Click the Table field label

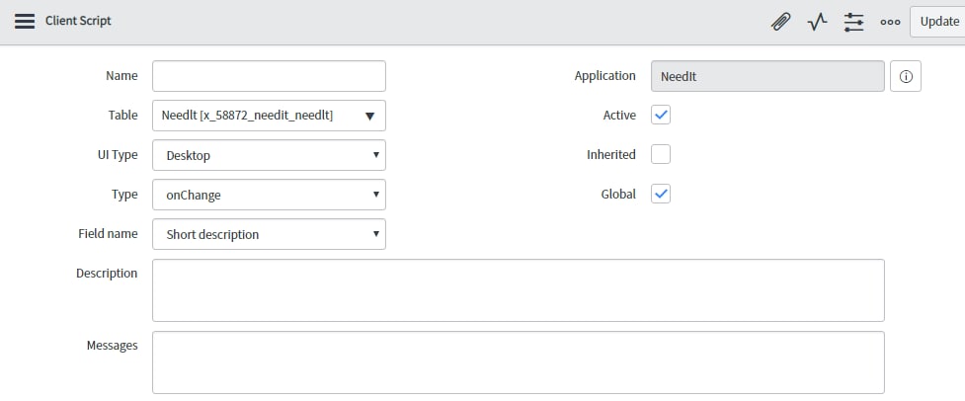(x=123, y=115)
